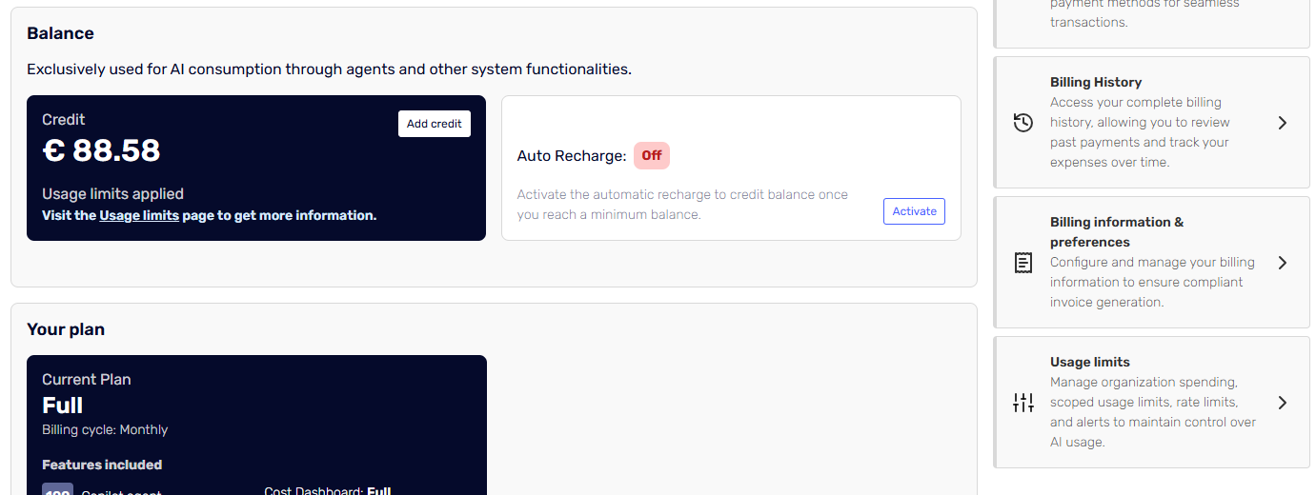Click the Usage limits sliders icon

click(x=1022, y=403)
